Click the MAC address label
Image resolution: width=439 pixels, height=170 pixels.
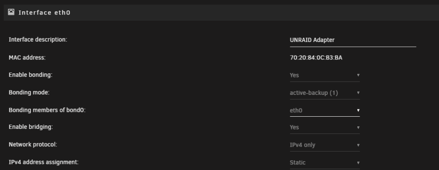point(27,58)
